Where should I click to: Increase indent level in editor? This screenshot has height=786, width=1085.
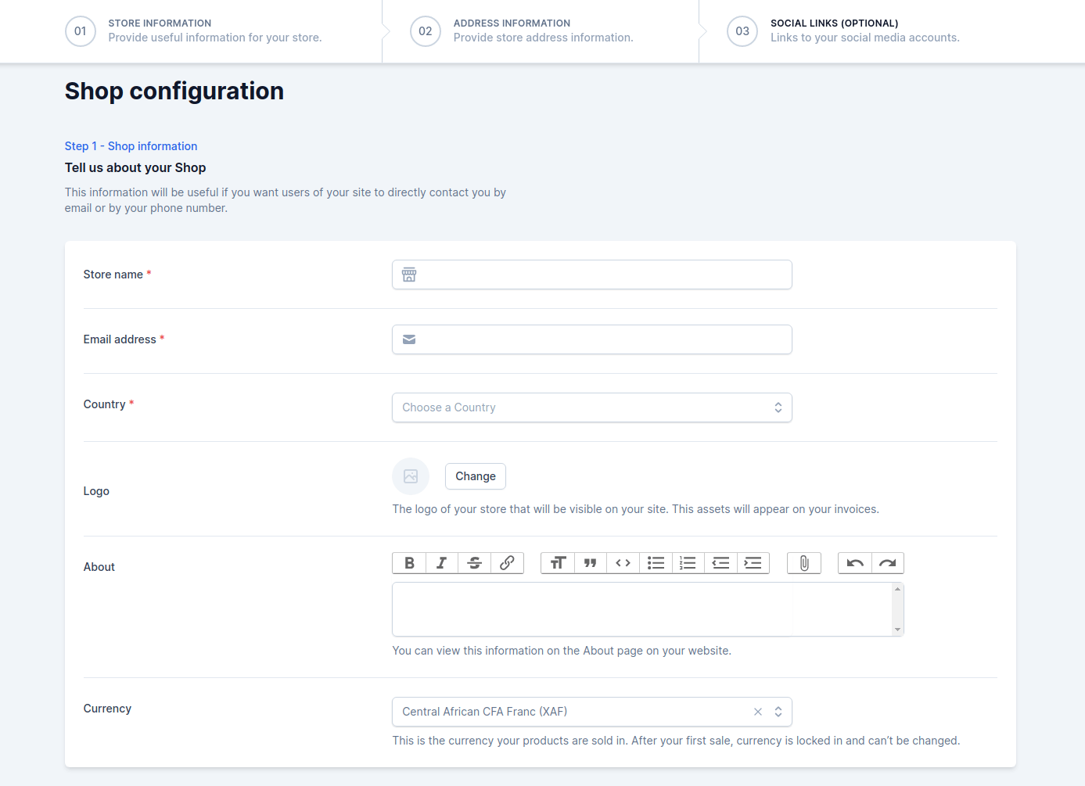pos(753,563)
